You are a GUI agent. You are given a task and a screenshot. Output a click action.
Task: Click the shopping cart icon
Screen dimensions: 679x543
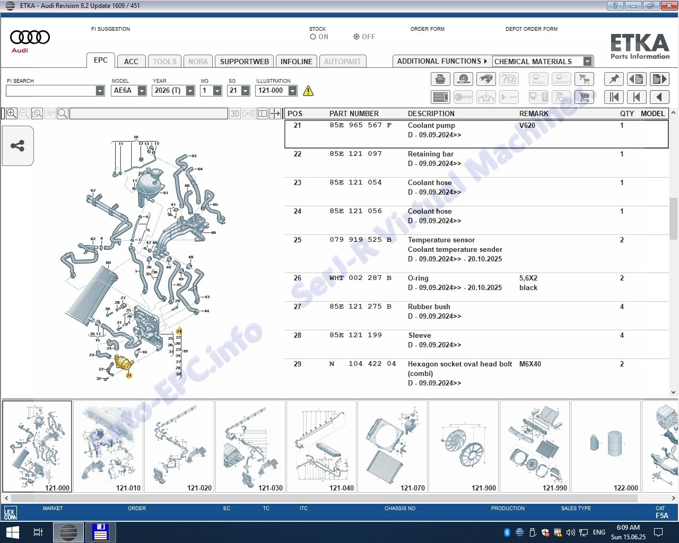(584, 97)
